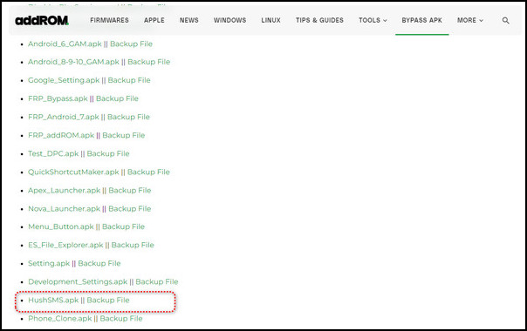The height and width of the screenshot is (331, 527).
Task: Go to addROM logo homepage
Action: click(x=42, y=21)
